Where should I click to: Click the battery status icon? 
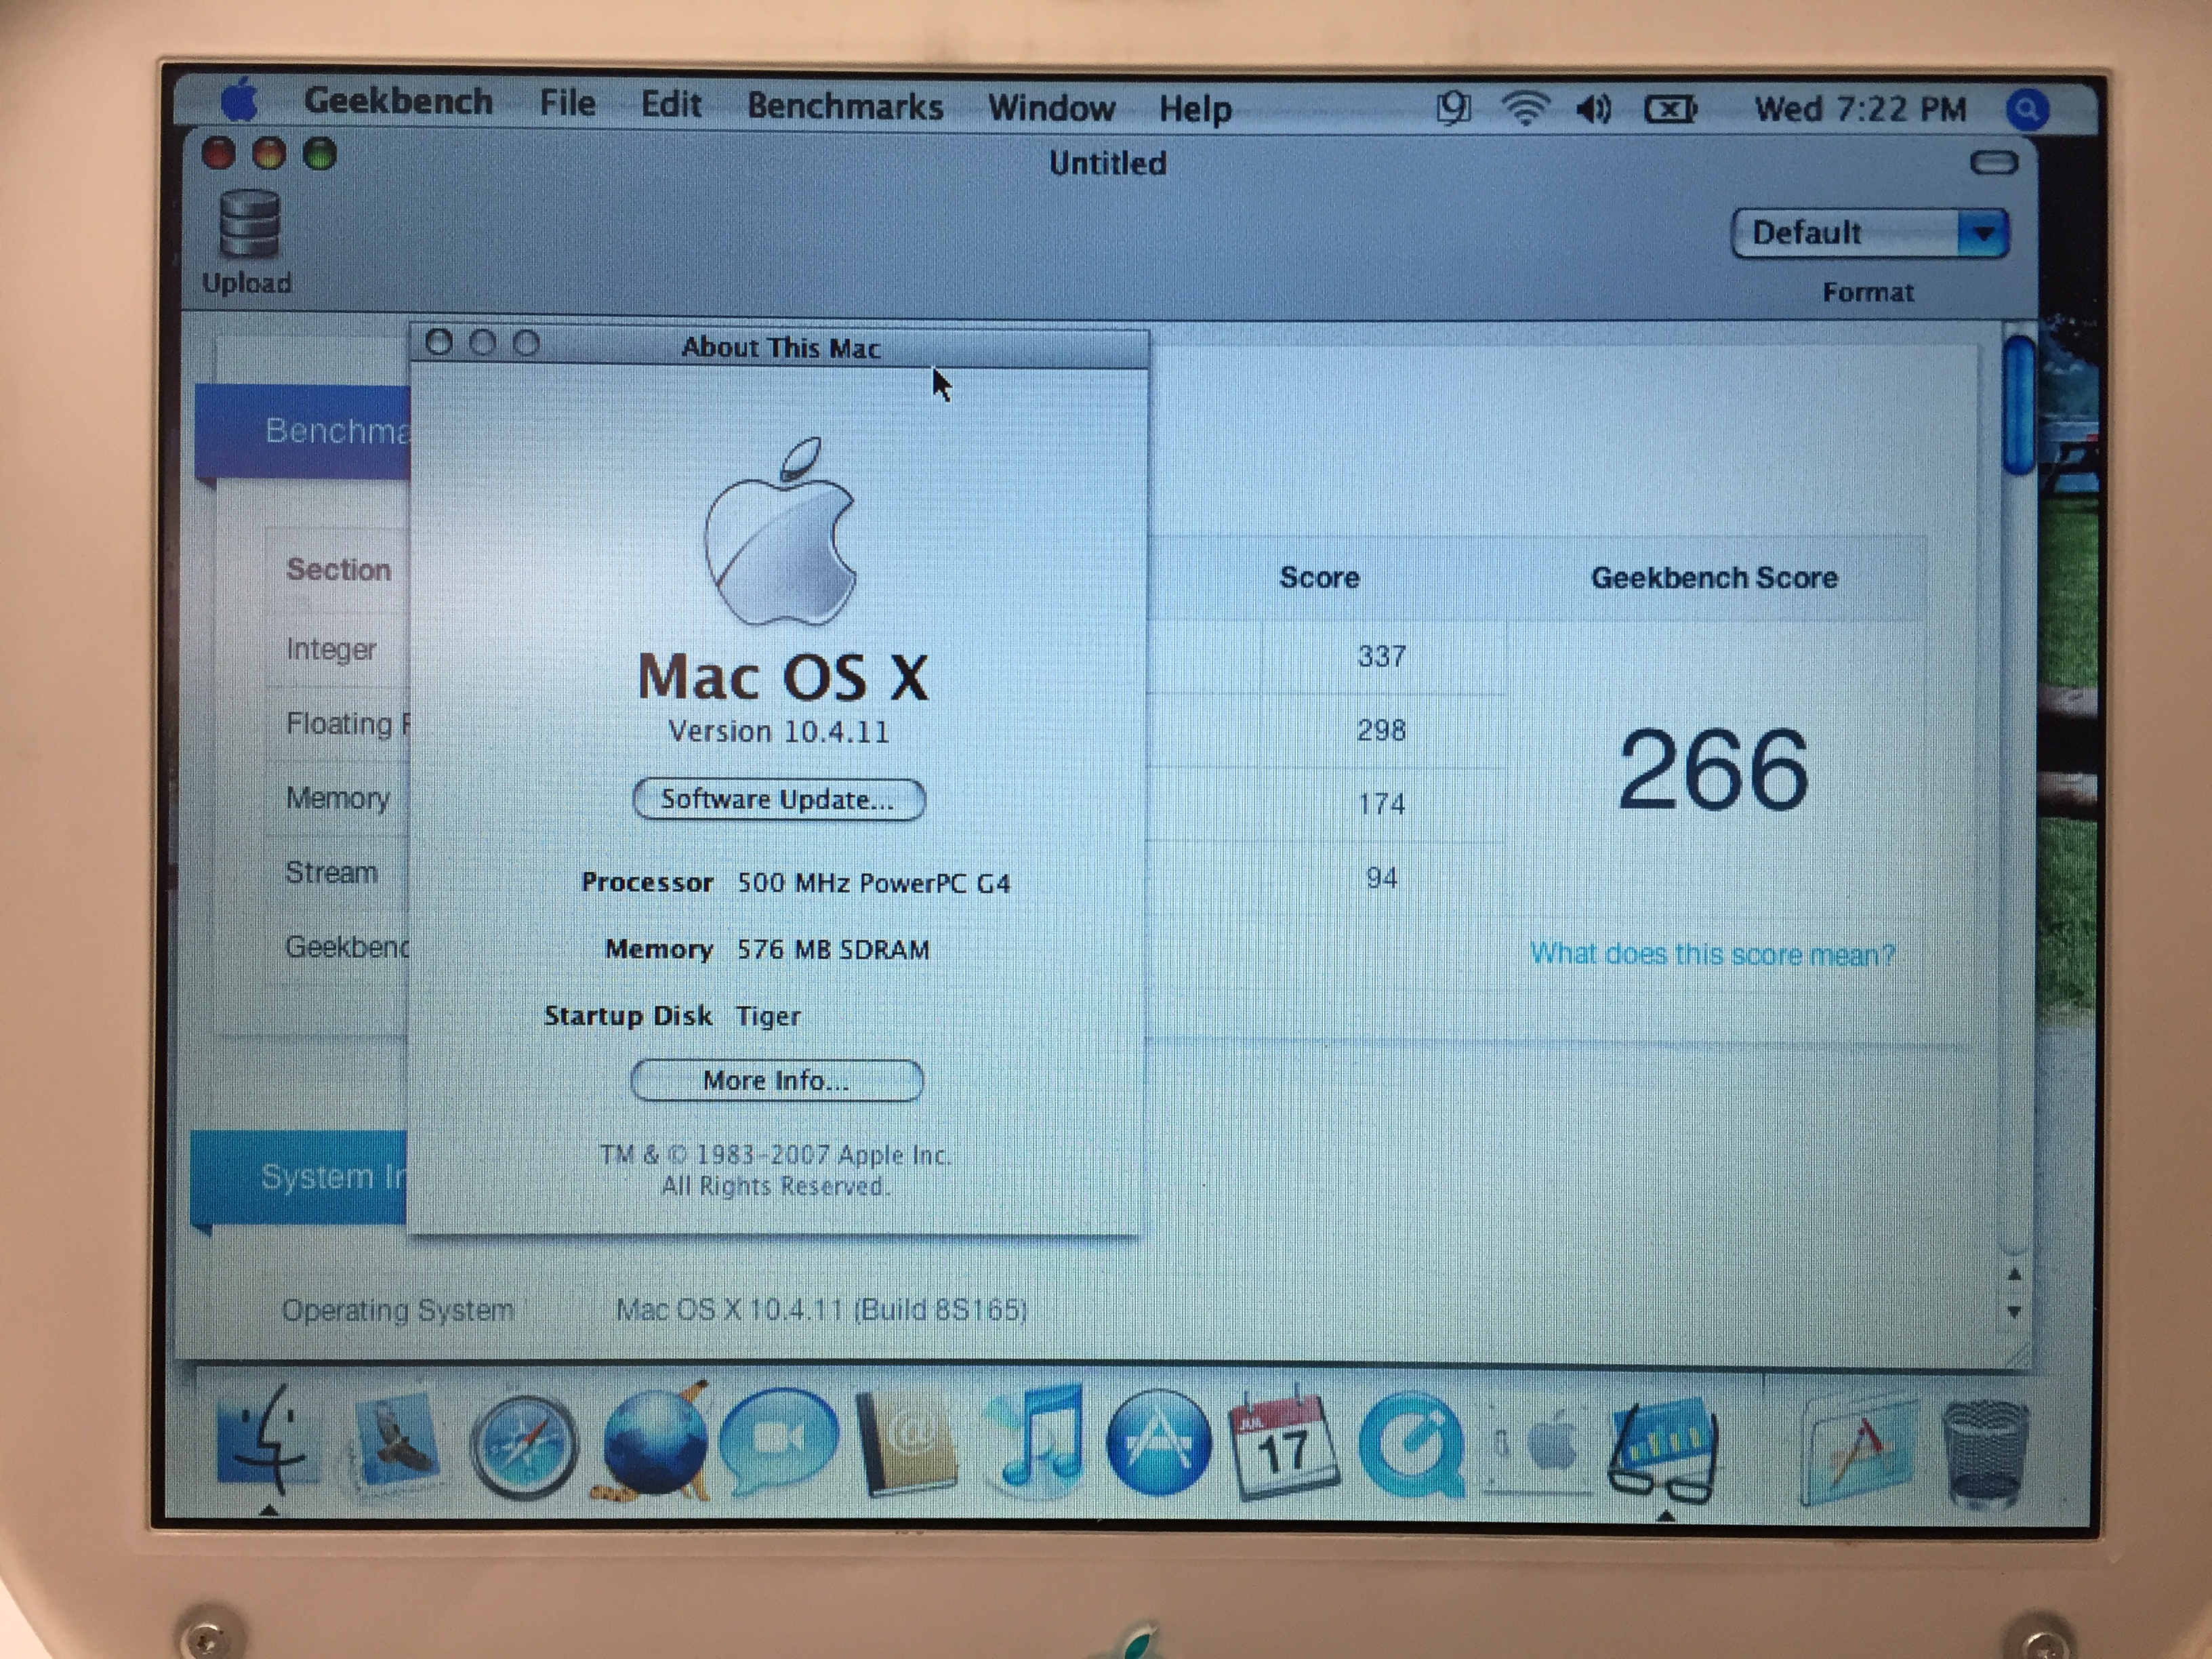point(1670,109)
